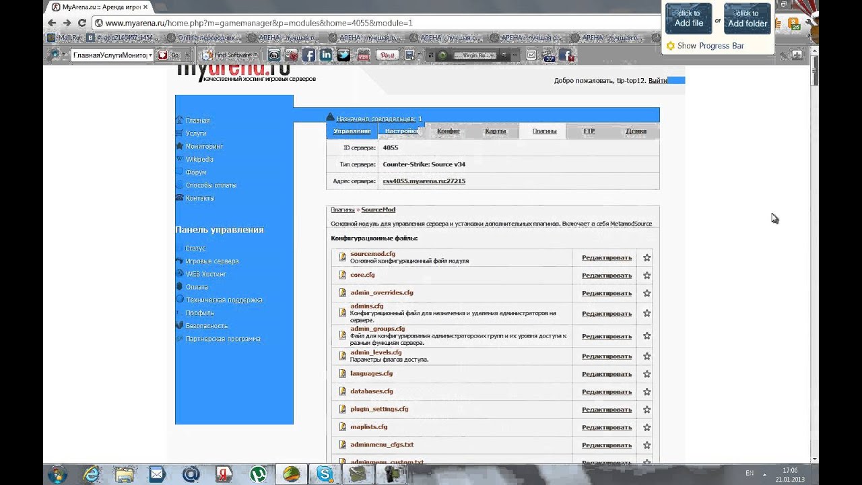862x485 pixels.
Task: Switch to the Управление tab
Action: click(x=352, y=131)
